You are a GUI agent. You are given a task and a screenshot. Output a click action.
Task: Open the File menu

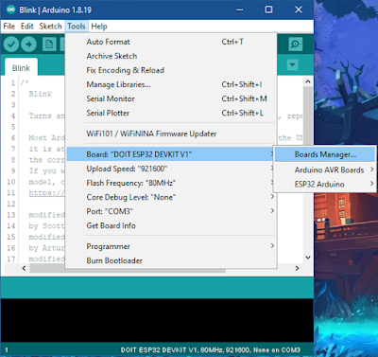(x=9, y=27)
